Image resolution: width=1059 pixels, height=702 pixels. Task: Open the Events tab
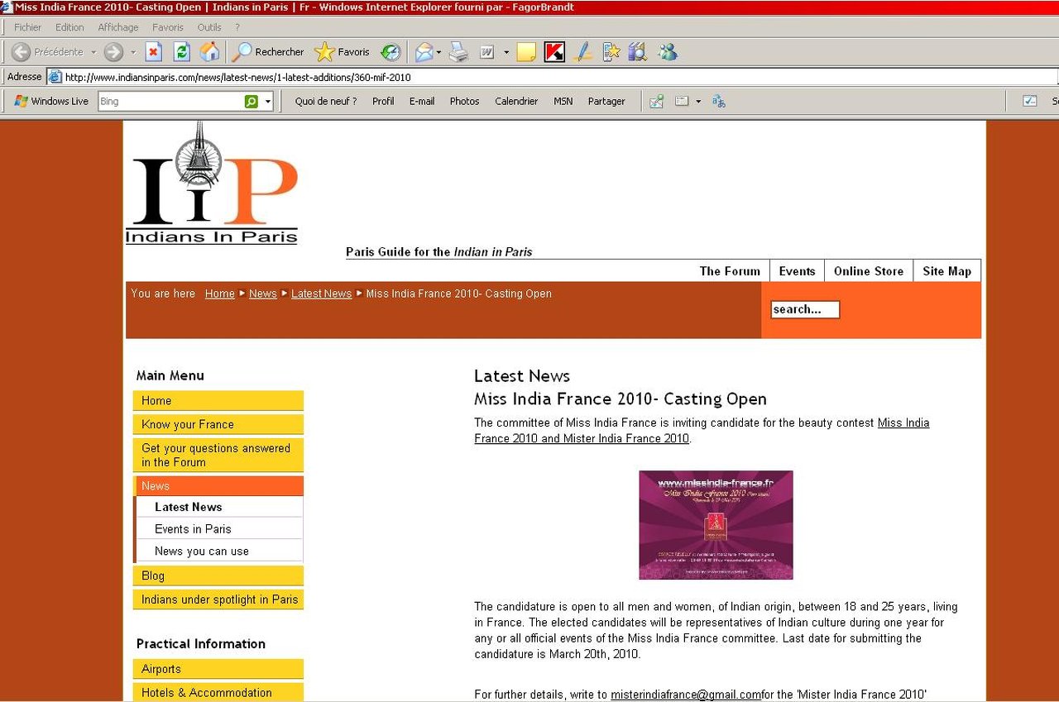click(x=797, y=271)
